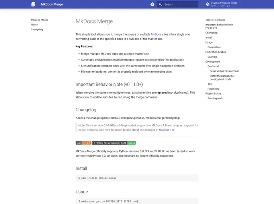Click the git repository diamond icon
Image resolution: width=274 pixels, height=204 pixels.
tap(207, 4)
